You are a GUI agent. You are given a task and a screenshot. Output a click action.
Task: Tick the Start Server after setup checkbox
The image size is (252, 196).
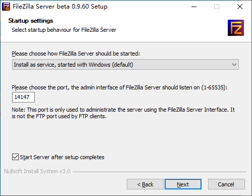pyautogui.click(x=15, y=157)
